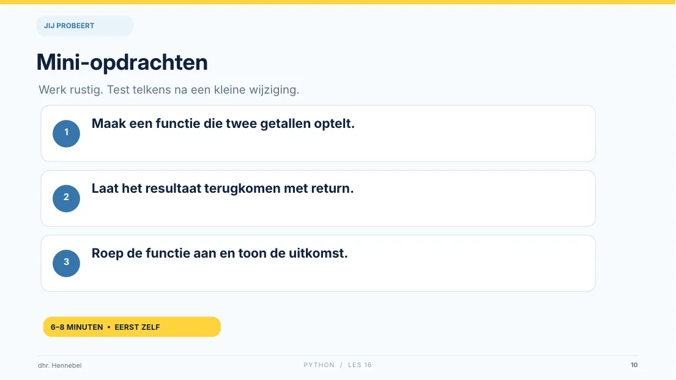The image size is (676, 380).
Task: Click the blue circle numbered 3
Action: click(67, 263)
